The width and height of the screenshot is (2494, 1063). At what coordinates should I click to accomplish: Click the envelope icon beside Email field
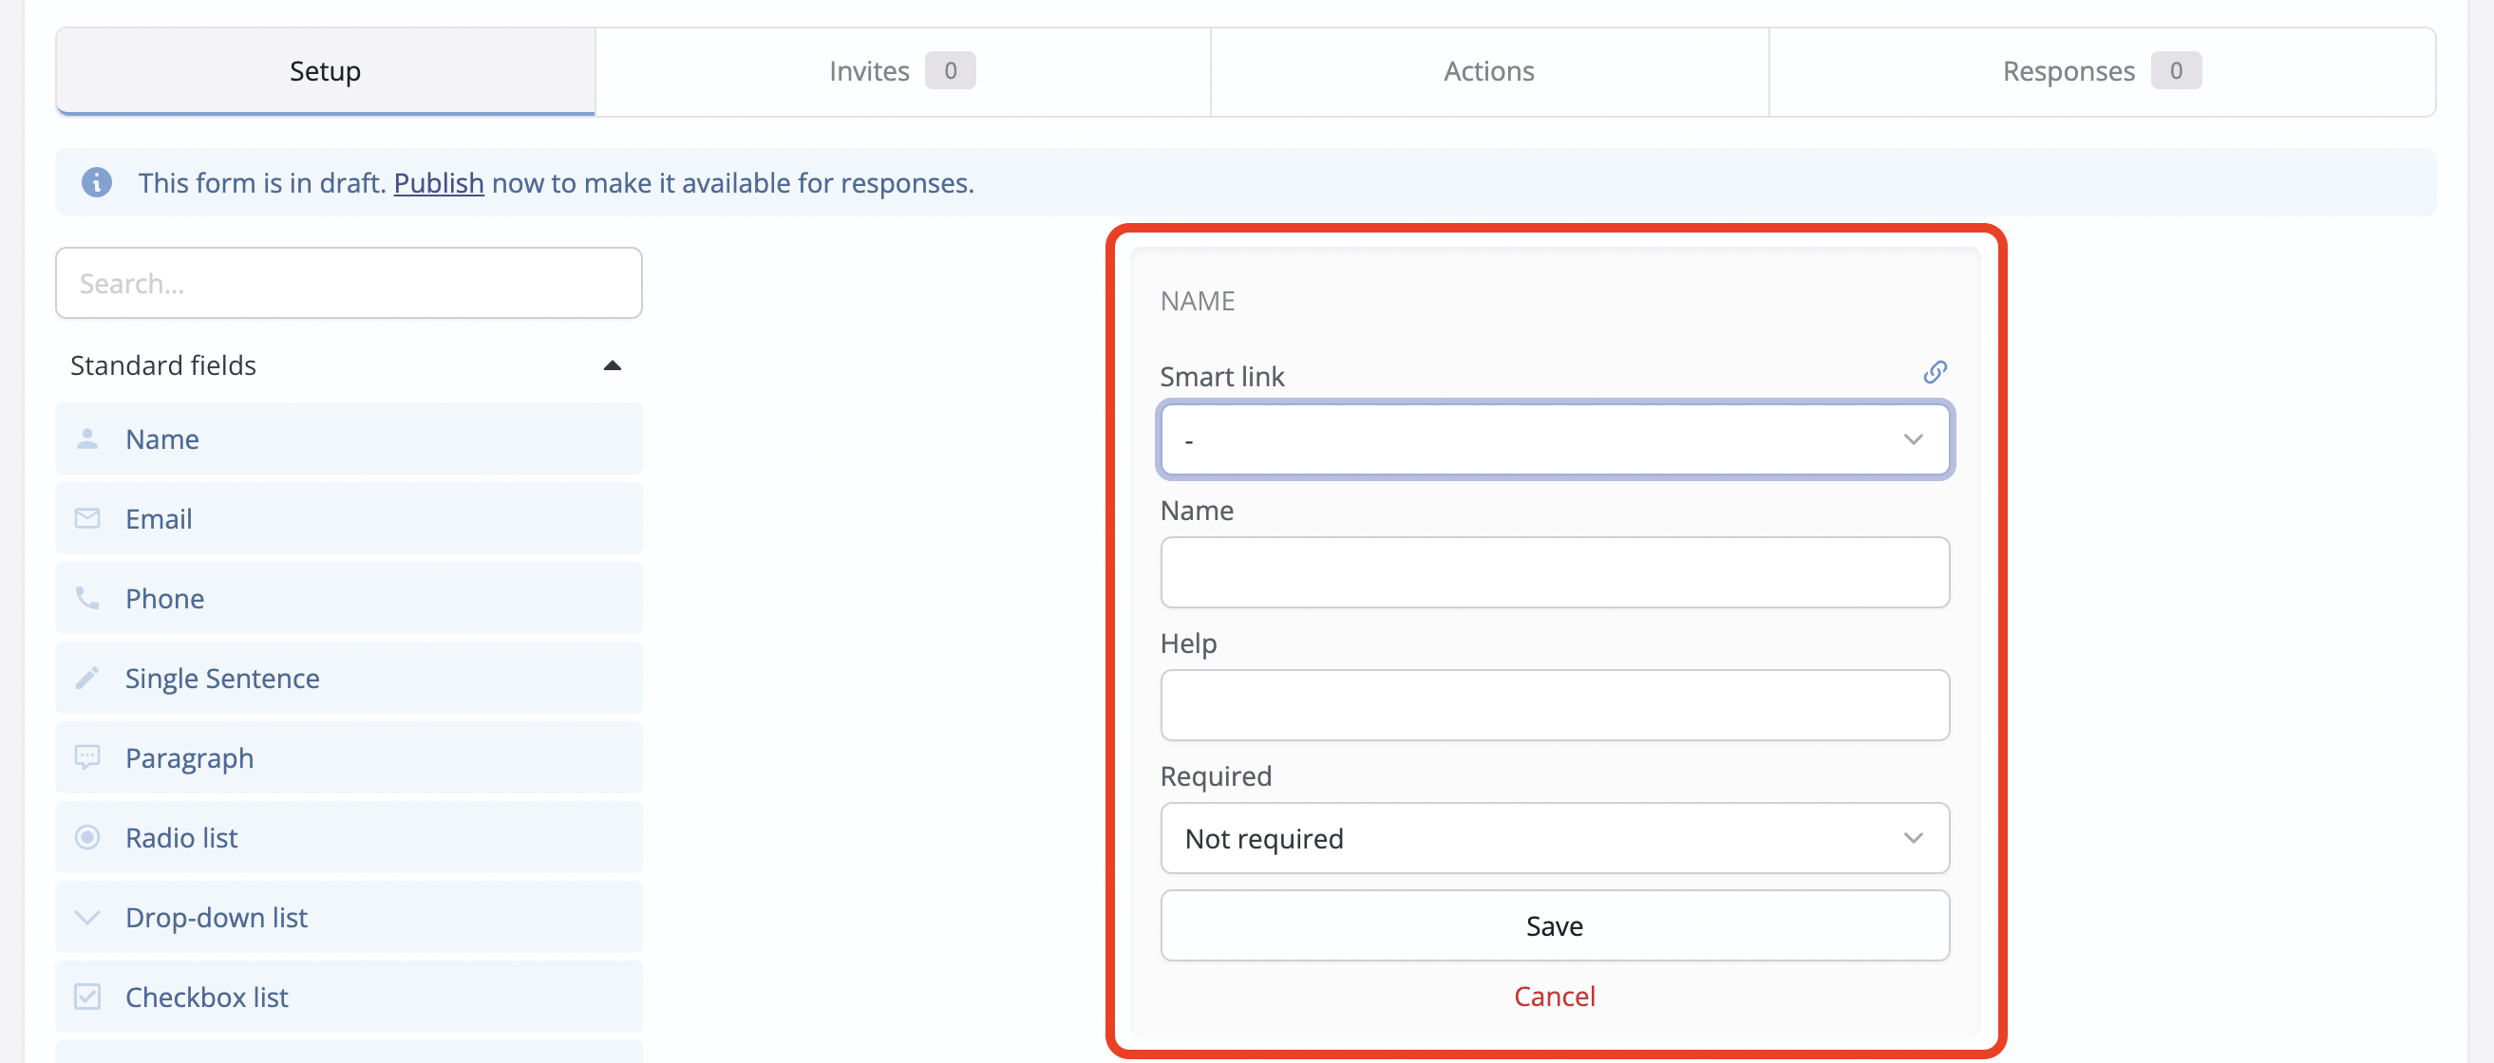87,518
